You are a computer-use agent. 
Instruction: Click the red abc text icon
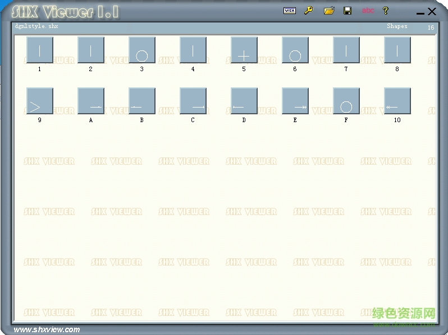368,11
